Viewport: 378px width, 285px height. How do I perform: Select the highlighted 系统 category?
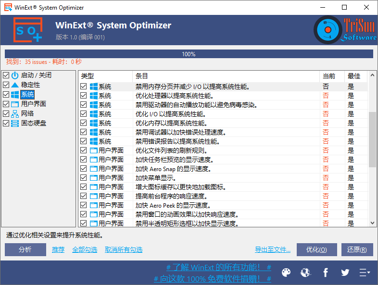[27, 94]
